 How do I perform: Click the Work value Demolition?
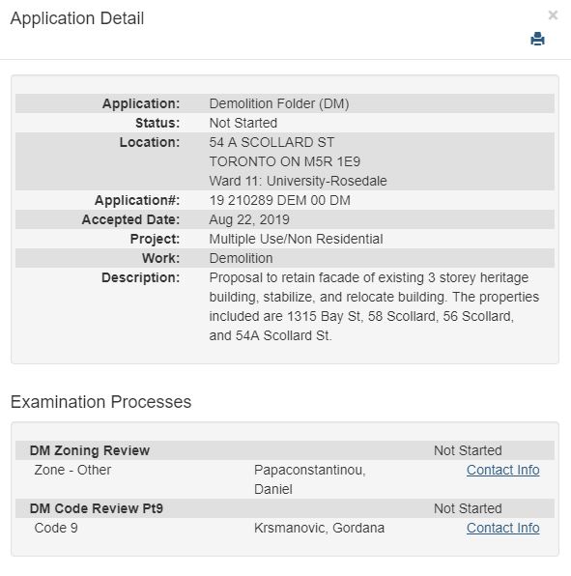click(x=241, y=258)
